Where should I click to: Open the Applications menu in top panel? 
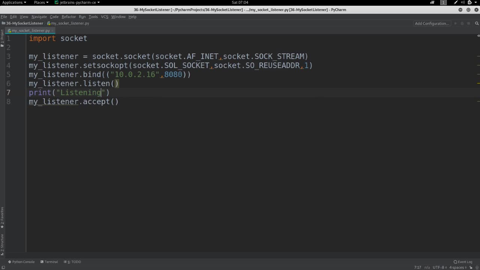coord(14,2)
